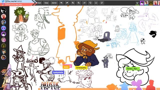Flip the canvas with swap-arrows icon
The width and height of the screenshot is (160, 90).
tap(84, 3)
